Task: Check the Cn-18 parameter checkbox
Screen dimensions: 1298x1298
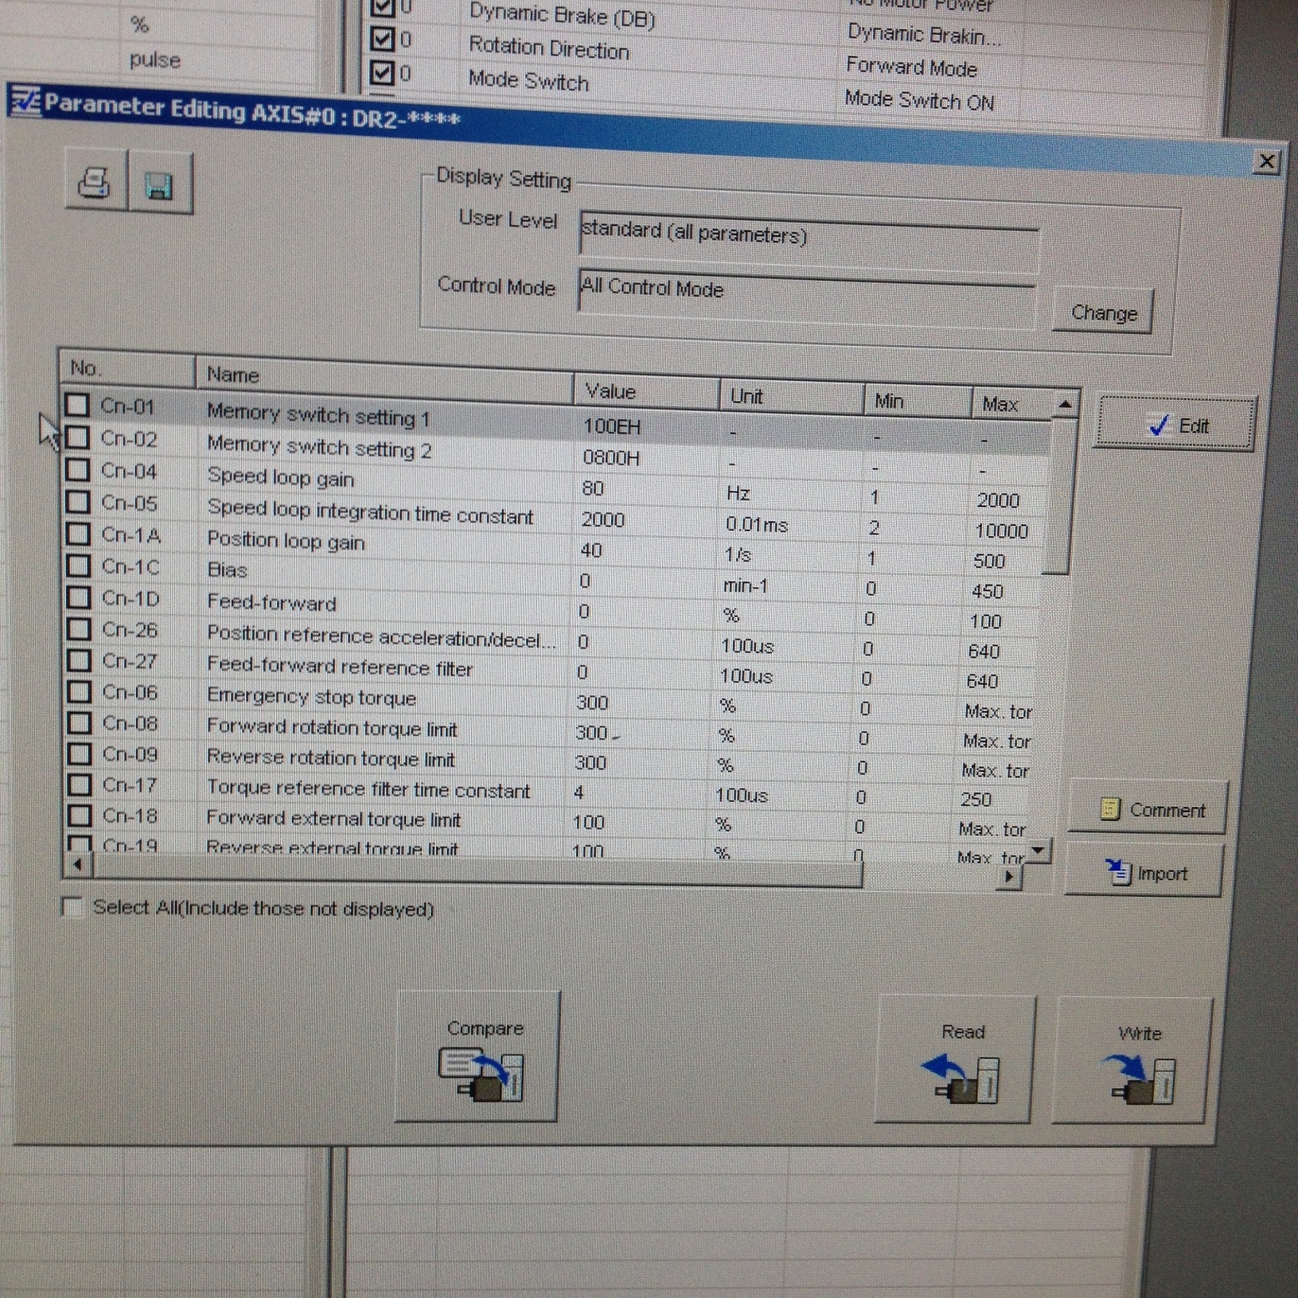Action: 80,815
